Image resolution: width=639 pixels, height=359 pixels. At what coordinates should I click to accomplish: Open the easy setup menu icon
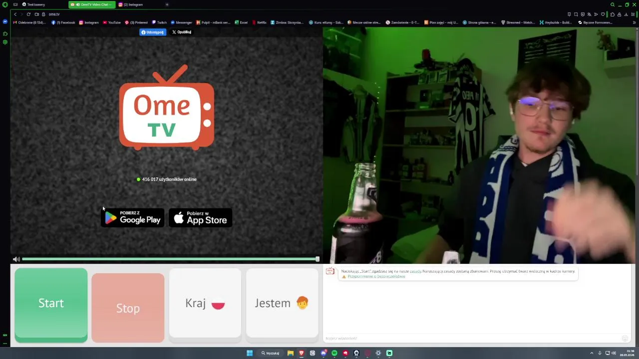(633, 14)
